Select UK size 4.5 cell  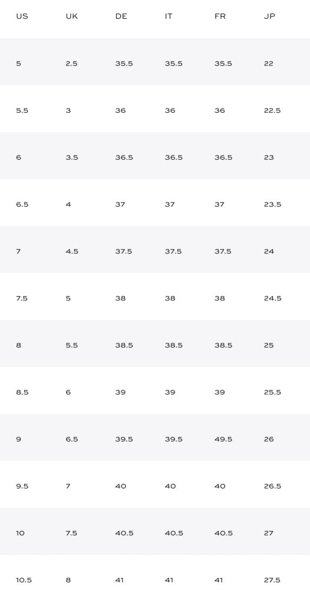click(x=72, y=251)
